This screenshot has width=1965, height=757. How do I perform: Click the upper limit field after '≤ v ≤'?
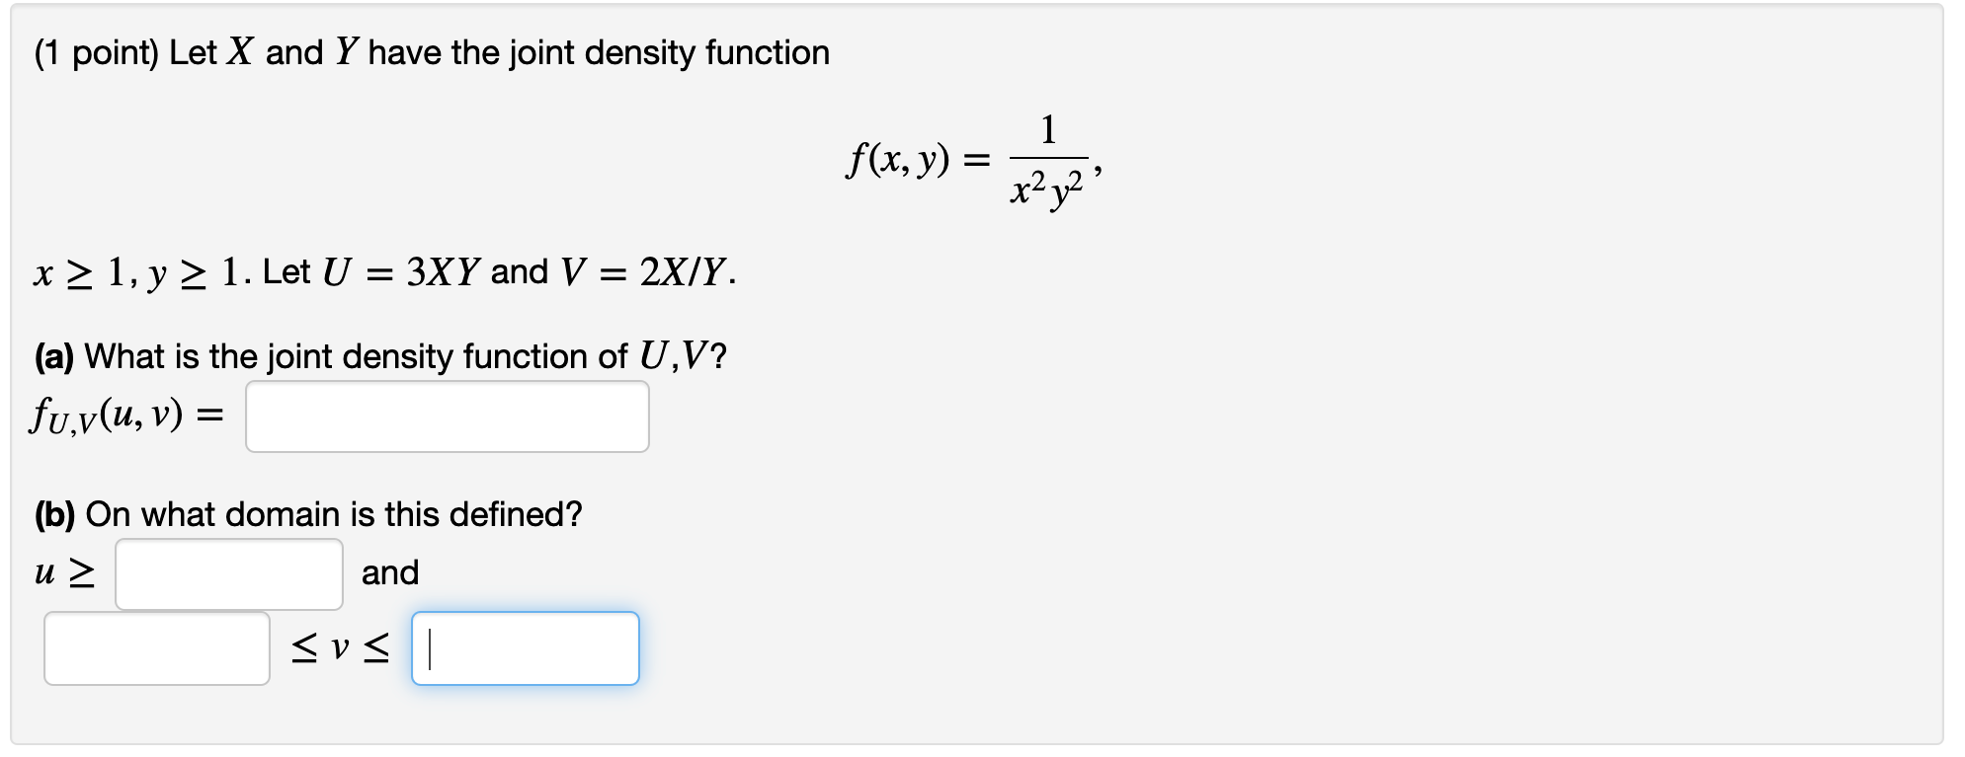tap(524, 648)
